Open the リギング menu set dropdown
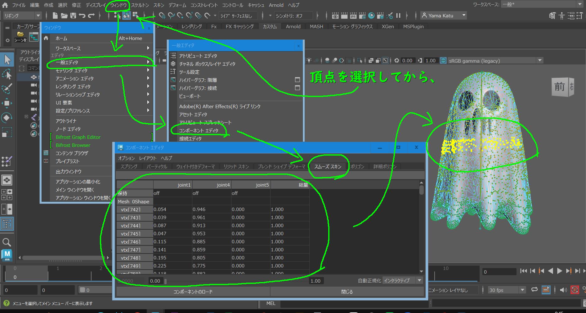586x313 pixels. [x=22, y=15]
